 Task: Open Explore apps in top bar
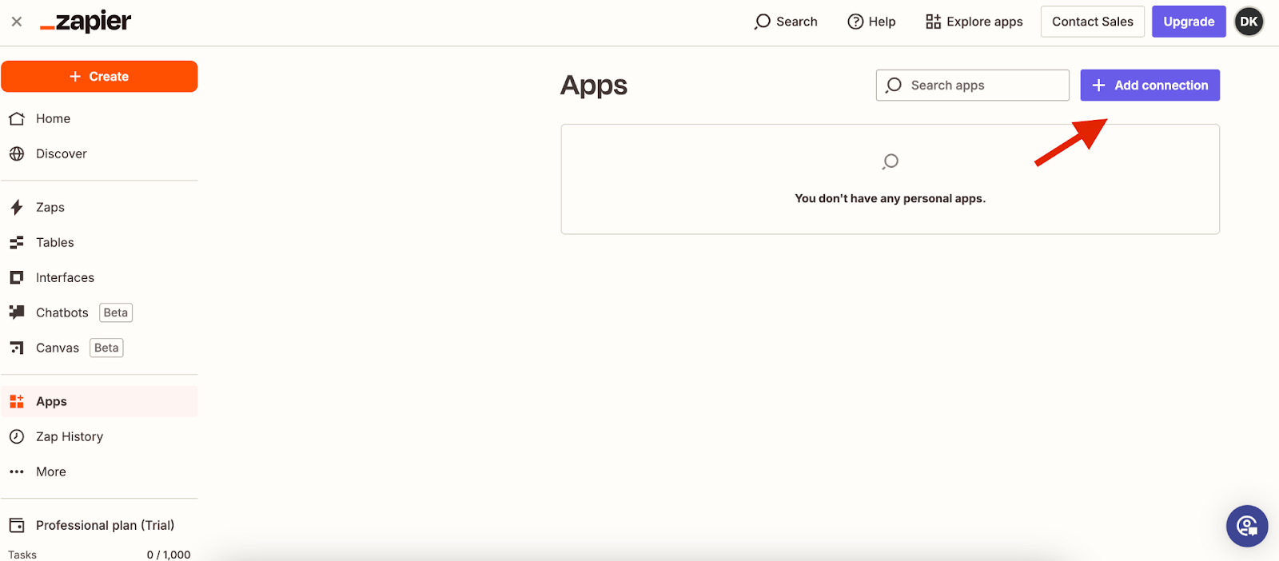pyautogui.click(x=974, y=22)
